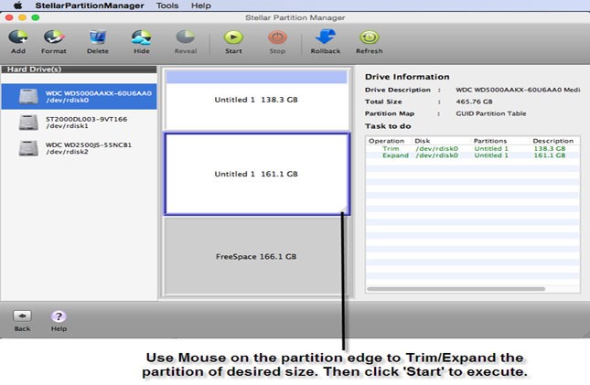Click the yellow minimize window button
Image resolution: width=590 pixels, height=385 pixels.
click(x=22, y=17)
